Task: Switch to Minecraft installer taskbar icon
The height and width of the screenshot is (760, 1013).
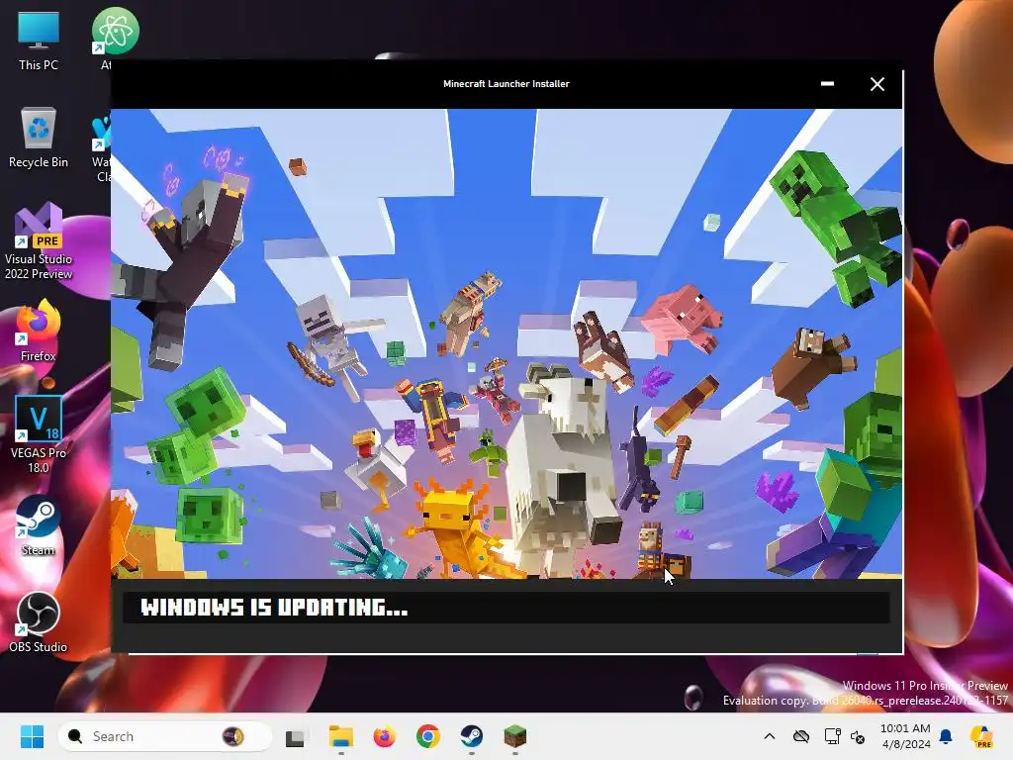Action: pos(514,736)
